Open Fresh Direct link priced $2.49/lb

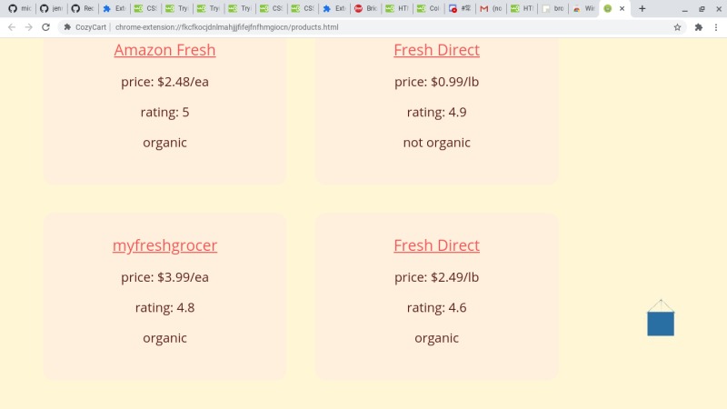pos(437,245)
